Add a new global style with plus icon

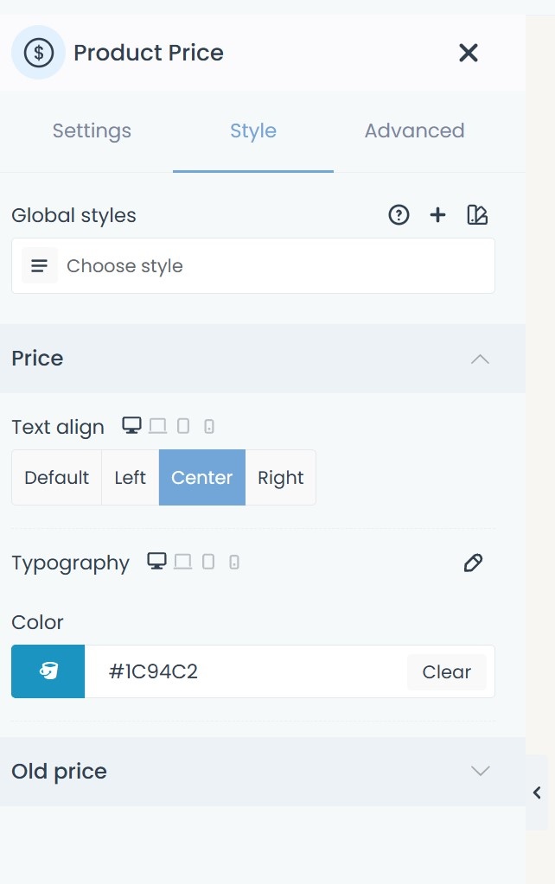click(x=438, y=215)
